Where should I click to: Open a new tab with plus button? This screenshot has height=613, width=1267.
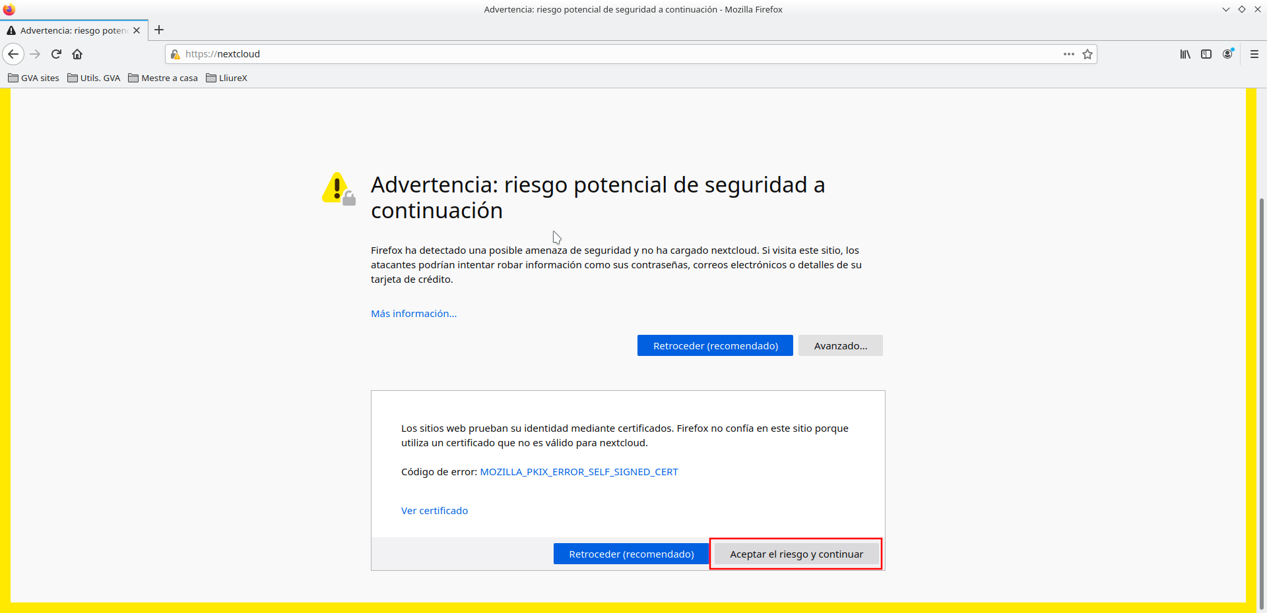pos(159,30)
